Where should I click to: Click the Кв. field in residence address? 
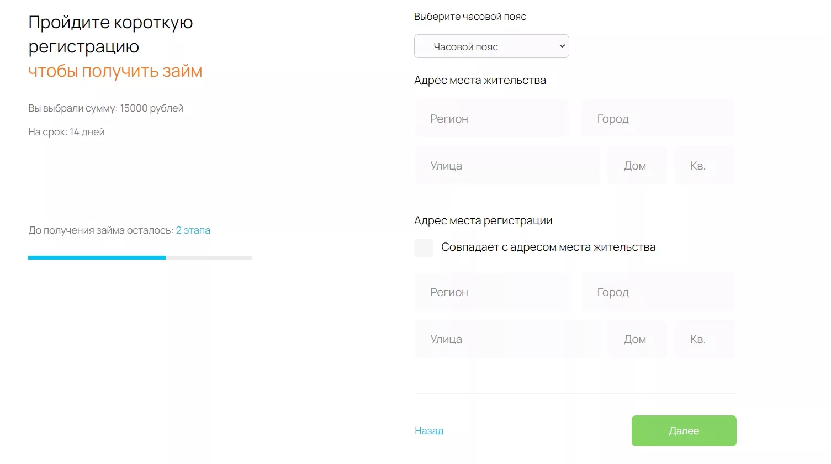(705, 166)
